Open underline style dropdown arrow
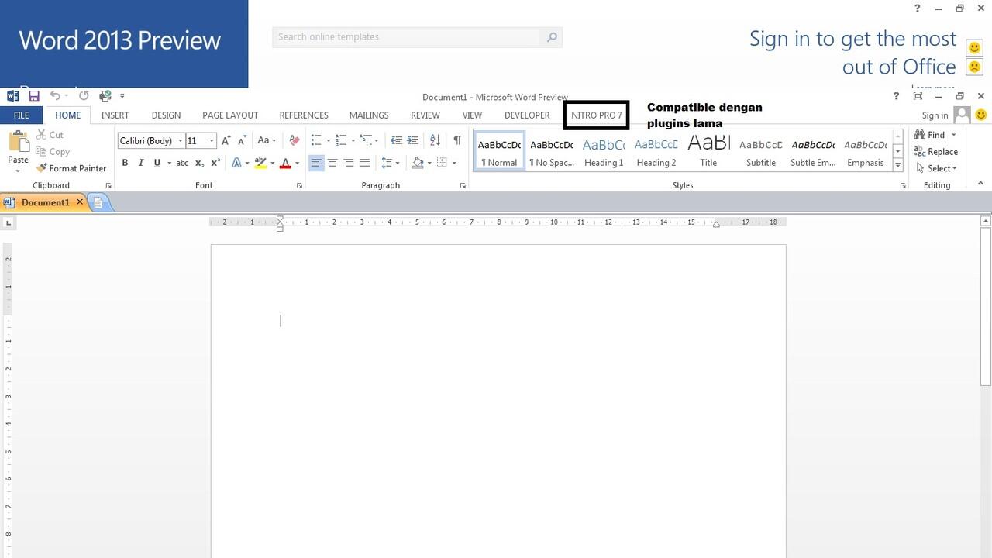 click(168, 163)
